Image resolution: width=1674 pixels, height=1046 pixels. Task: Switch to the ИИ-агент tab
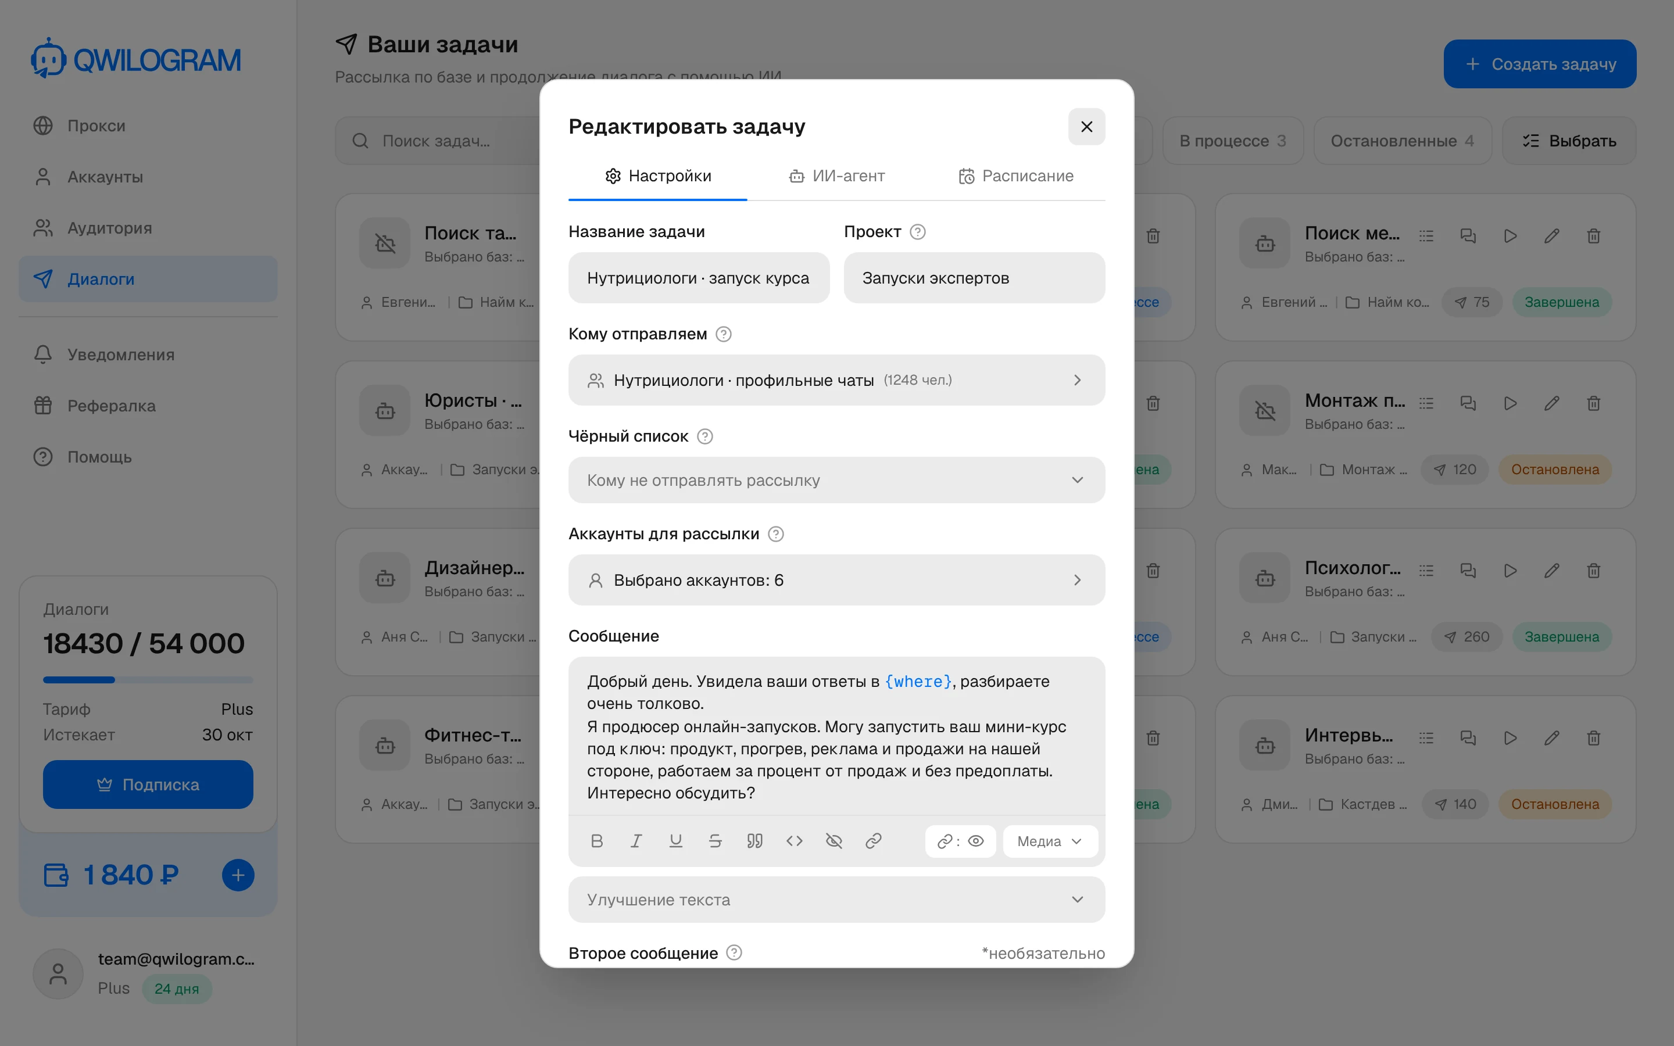[836, 175]
